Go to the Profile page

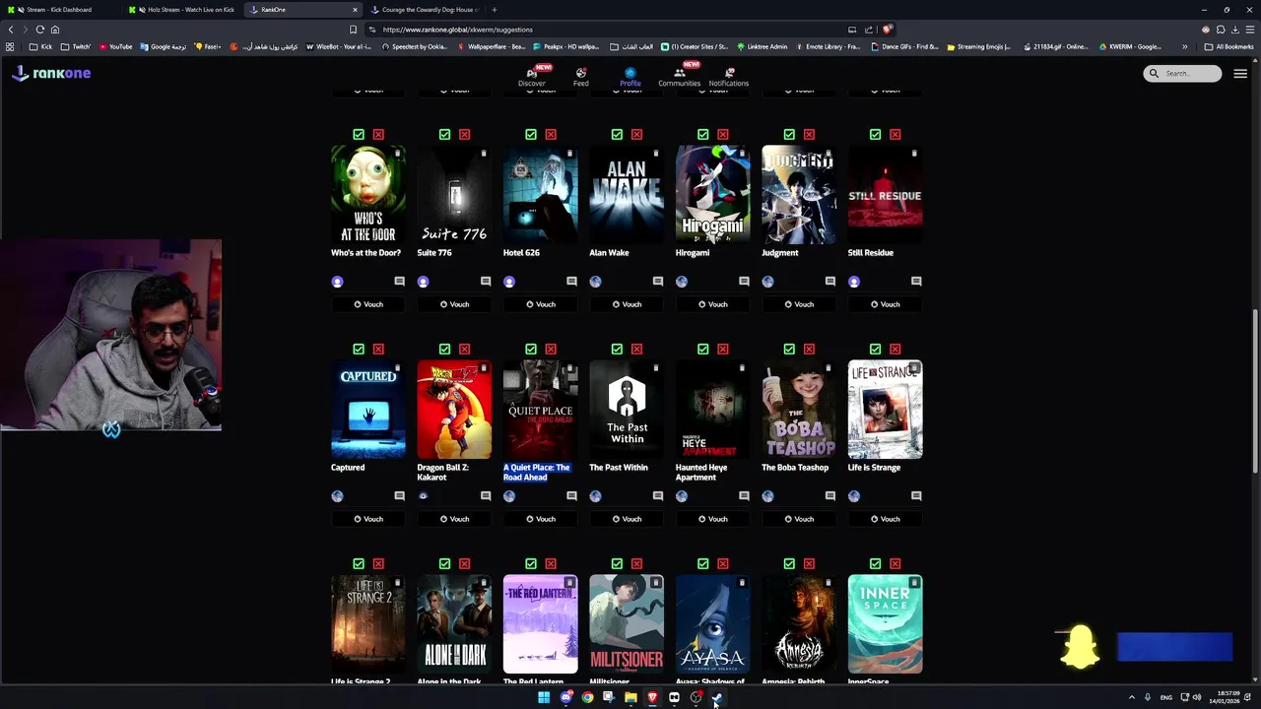(630, 77)
